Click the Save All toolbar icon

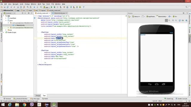5,7
